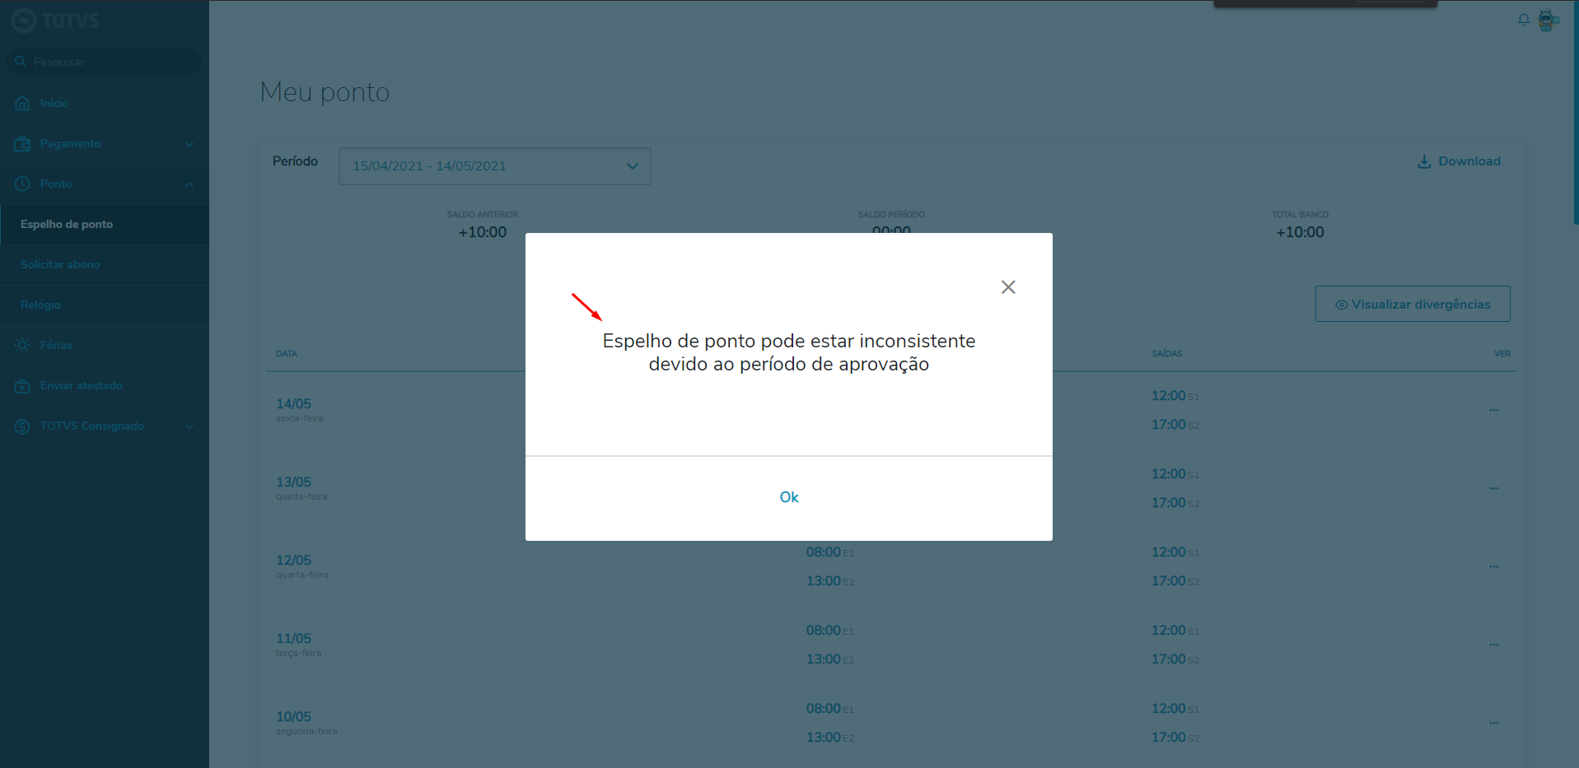Click the magnifier search icon

tap(21, 62)
